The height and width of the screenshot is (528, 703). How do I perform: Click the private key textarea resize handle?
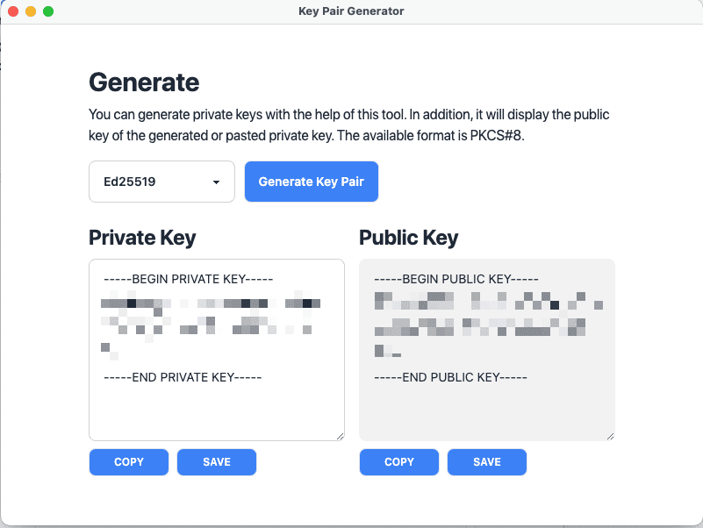(x=340, y=436)
